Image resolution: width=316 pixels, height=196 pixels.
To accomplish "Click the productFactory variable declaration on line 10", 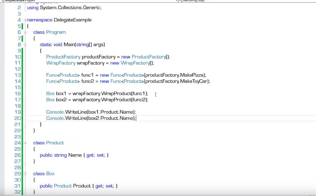I will pyautogui.click(x=98, y=57).
